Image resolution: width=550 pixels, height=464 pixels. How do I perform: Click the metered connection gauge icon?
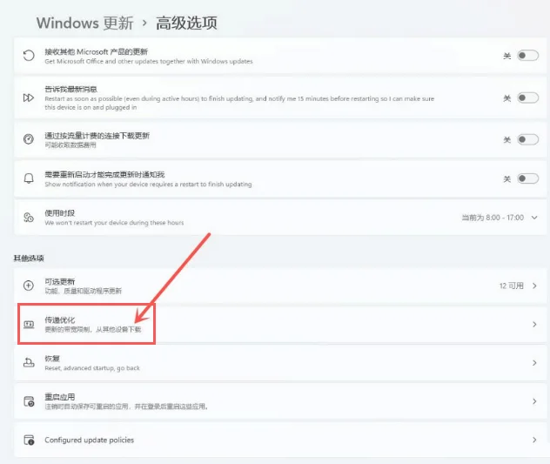point(29,139)
